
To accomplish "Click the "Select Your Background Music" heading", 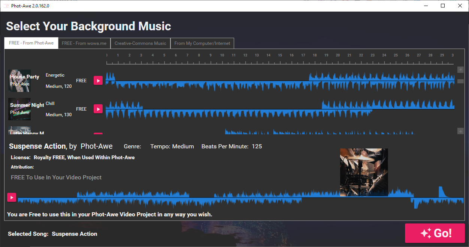I will click(x=88, y=26).
